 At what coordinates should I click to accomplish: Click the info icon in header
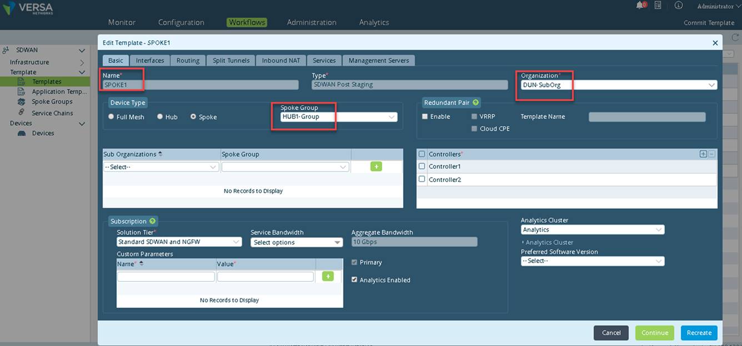(x=678, y=5)
